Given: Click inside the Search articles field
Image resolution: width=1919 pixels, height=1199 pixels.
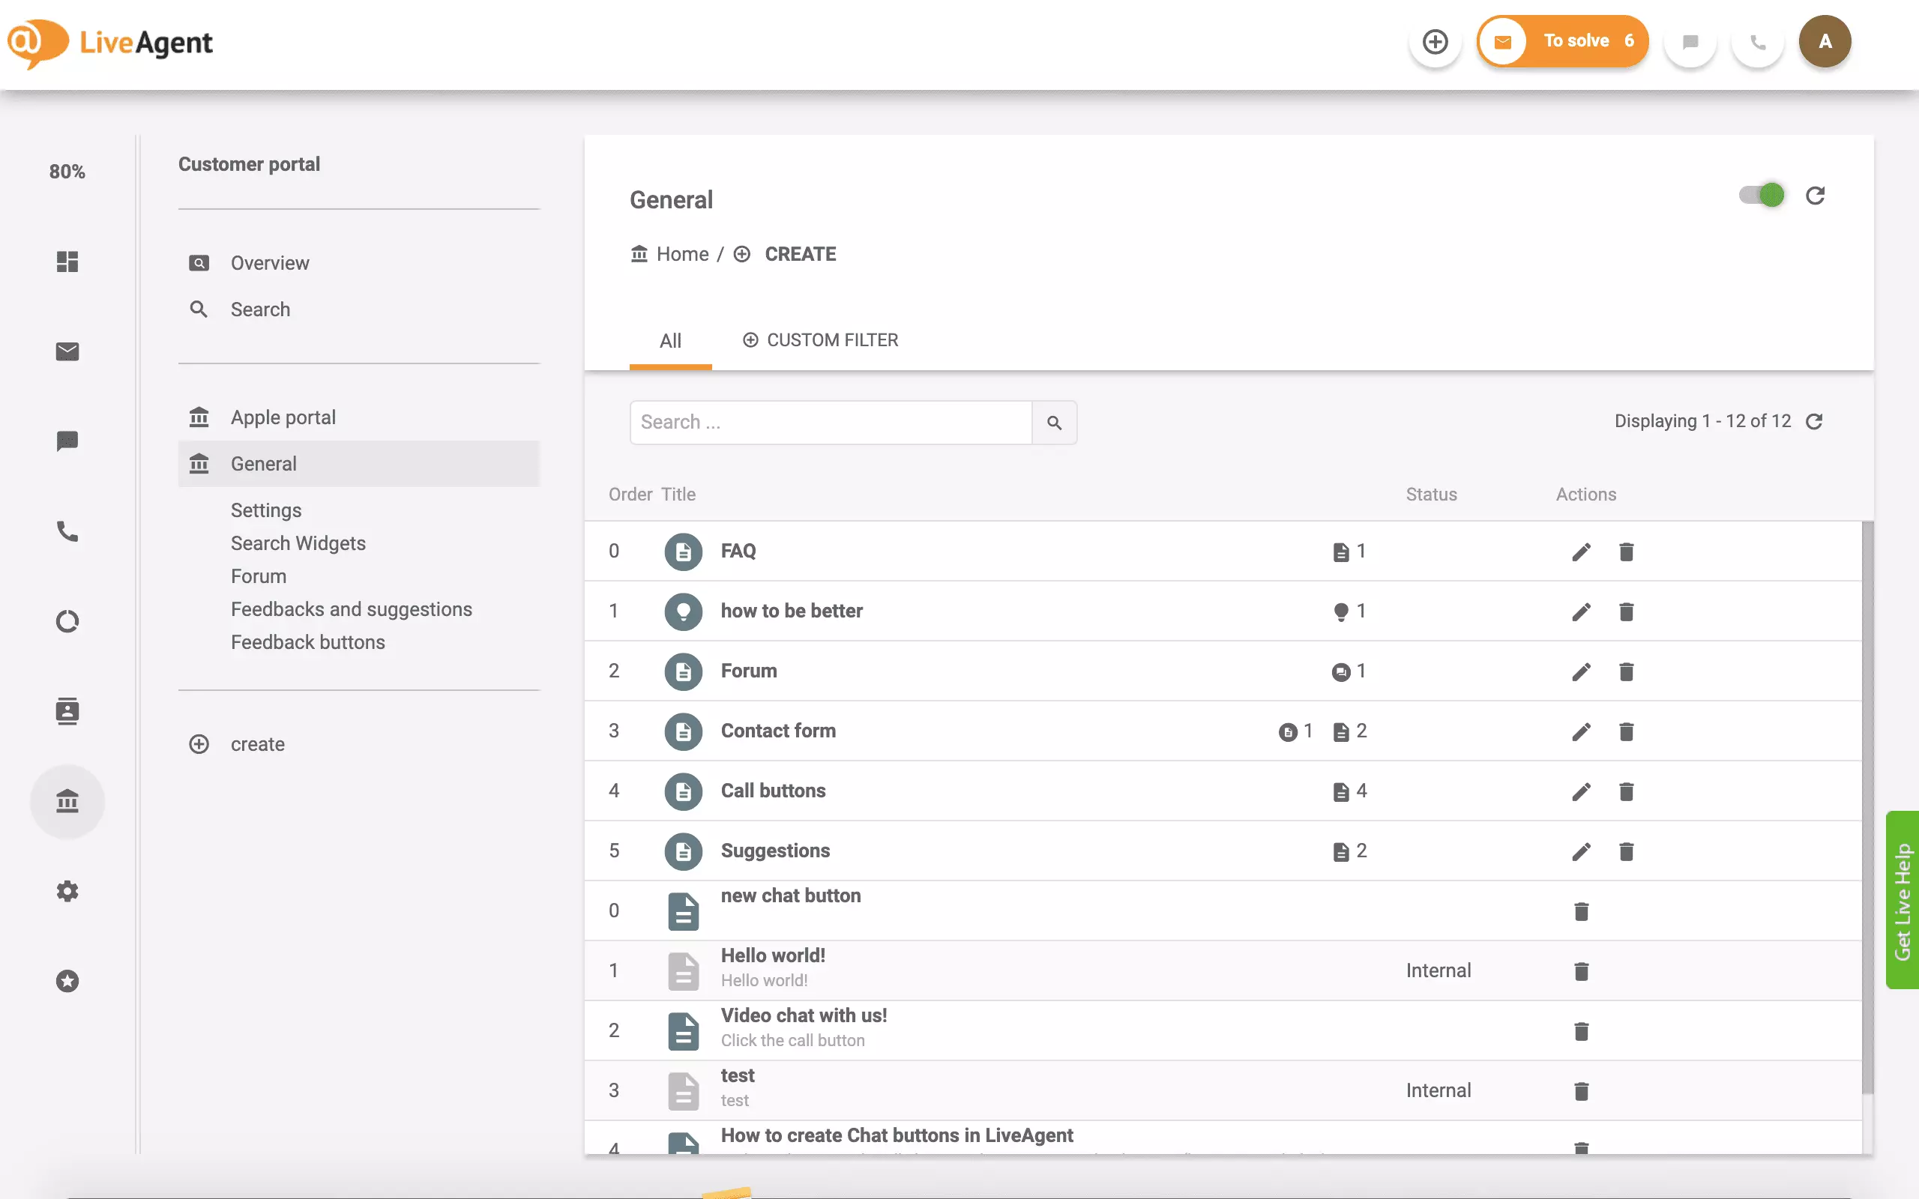Looking at the screenshot, I should tap(828, 422).
